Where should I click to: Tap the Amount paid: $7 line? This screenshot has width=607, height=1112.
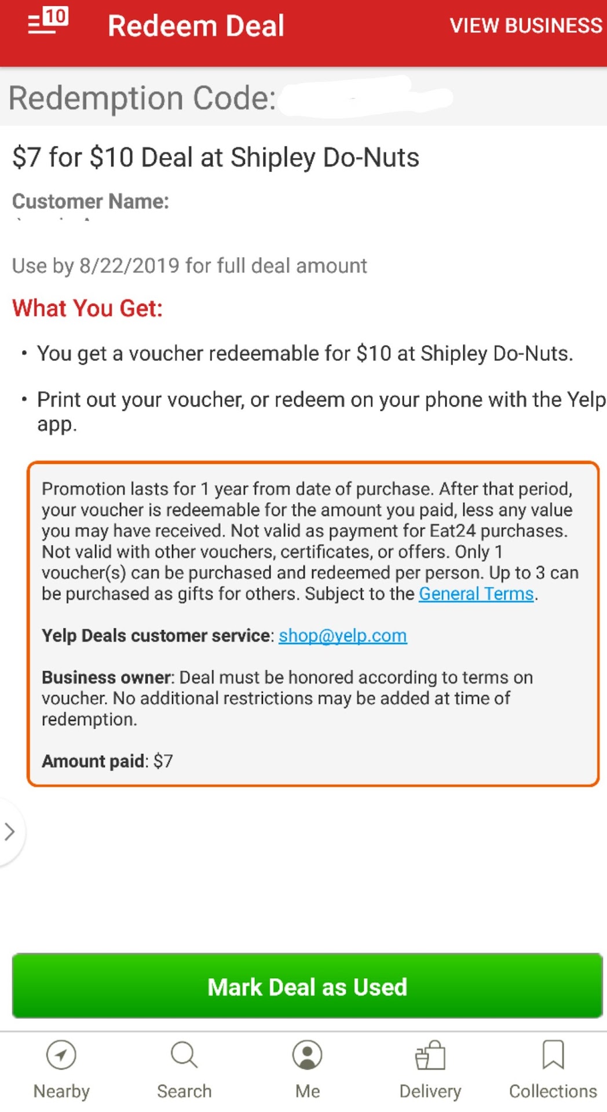107,761
